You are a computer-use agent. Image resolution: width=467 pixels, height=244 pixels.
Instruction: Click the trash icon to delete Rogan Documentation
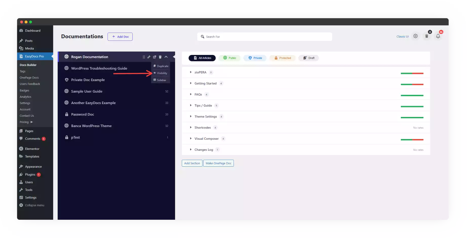tap(160, 57)
